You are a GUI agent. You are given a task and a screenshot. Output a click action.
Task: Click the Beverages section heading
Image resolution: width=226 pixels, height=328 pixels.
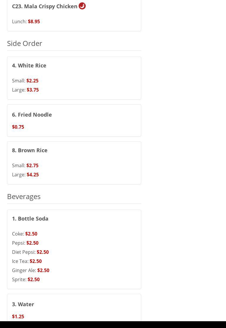tap(24, 196)
